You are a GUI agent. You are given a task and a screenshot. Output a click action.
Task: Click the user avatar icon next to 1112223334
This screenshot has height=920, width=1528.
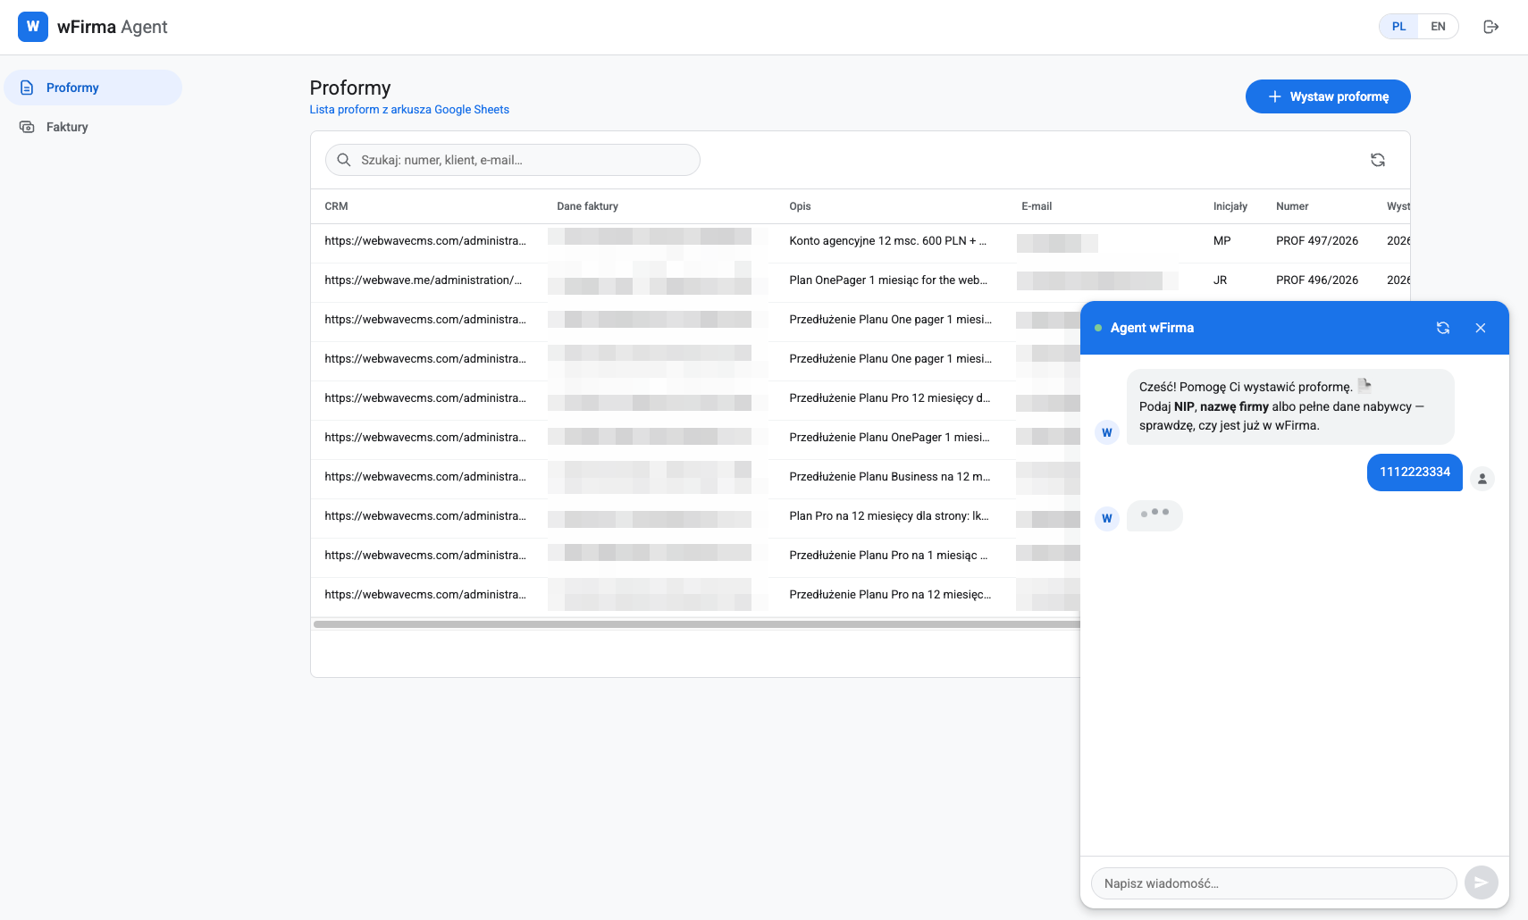coord(1482,479)
